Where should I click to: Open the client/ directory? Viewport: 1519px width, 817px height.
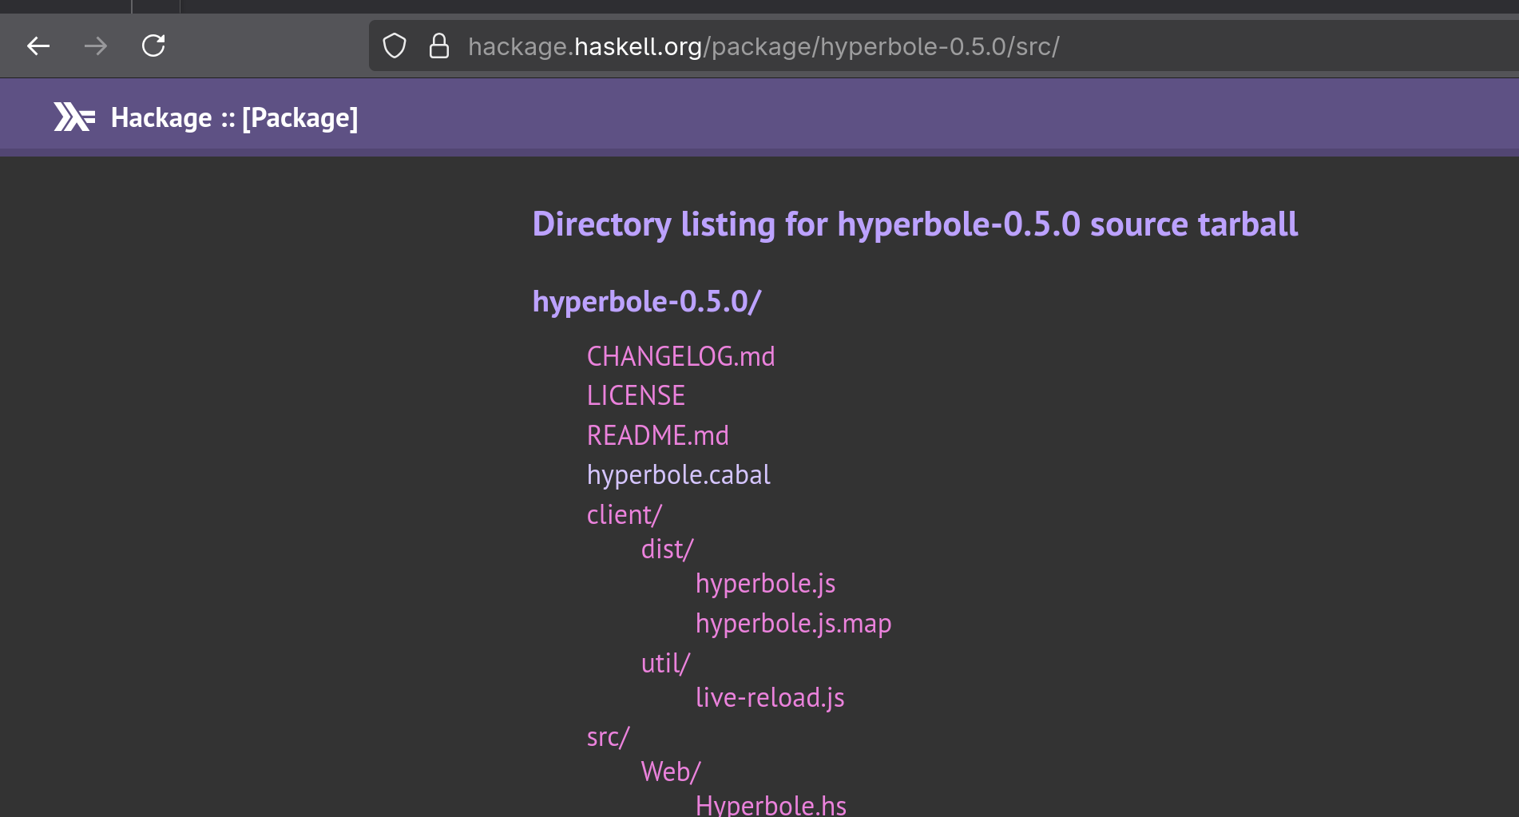pos(624,514)
